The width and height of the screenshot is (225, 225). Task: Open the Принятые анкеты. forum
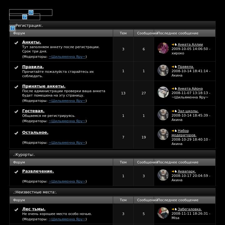coord(44,86)
